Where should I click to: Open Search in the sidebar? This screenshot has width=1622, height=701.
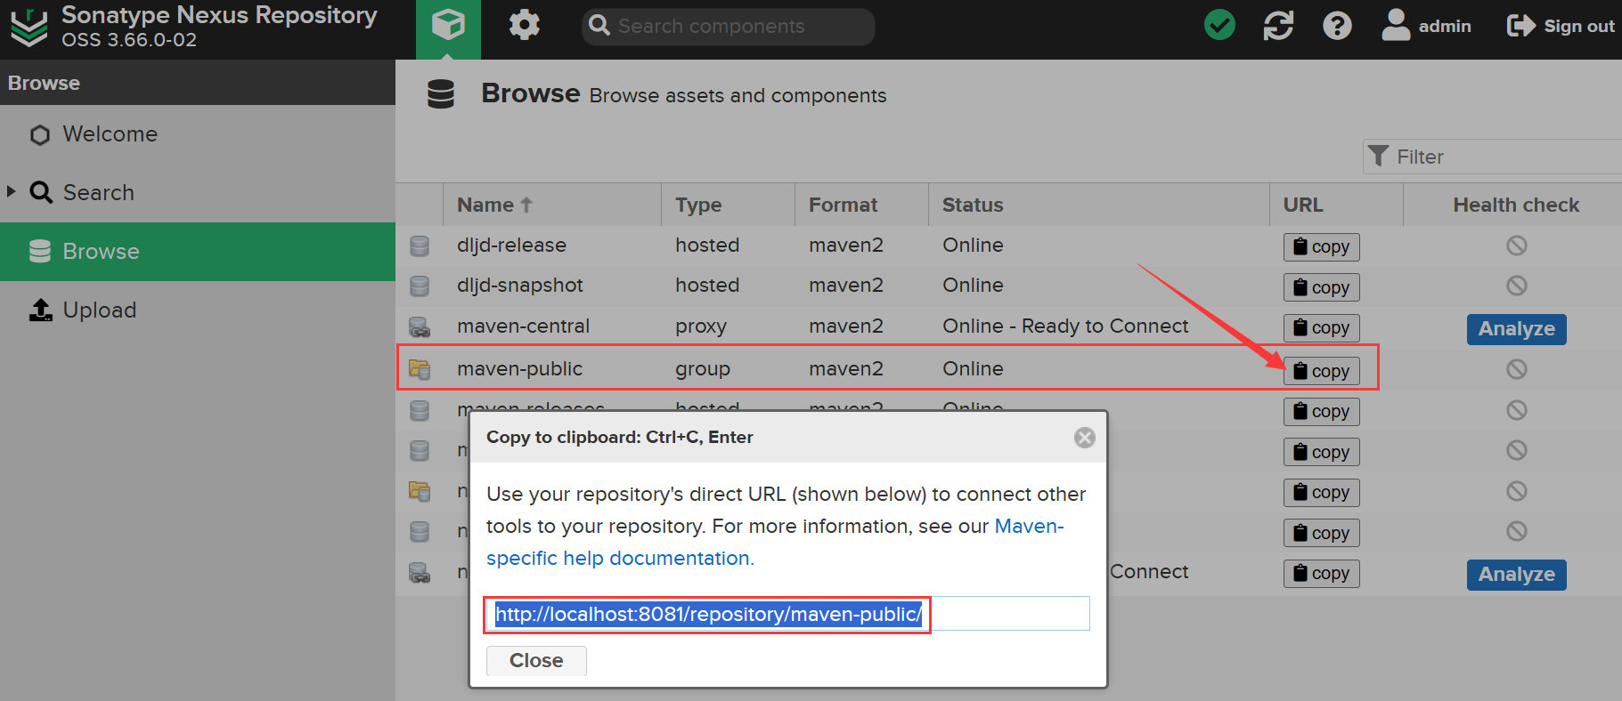(x=198, y=192)
